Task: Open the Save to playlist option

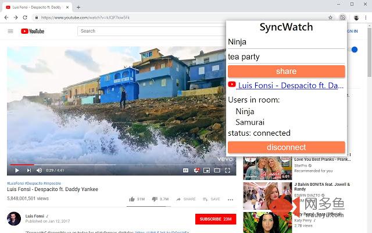Action: click(x=211, y=199)
